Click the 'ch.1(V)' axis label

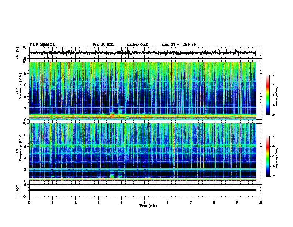(18, 53)
